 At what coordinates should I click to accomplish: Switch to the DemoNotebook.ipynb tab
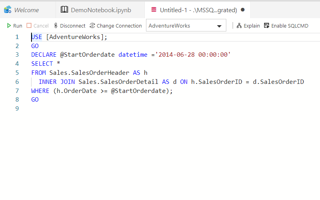[101, 10]
